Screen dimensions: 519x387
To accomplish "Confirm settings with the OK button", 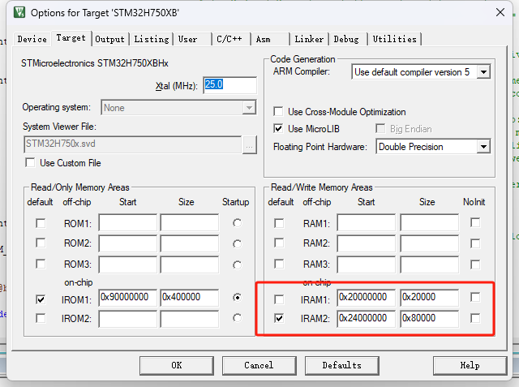I will (x=177, y=365).
